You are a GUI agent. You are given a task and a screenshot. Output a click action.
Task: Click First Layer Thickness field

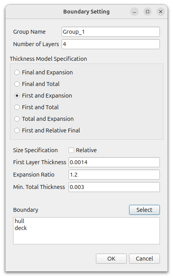click(x=114, y=162)
